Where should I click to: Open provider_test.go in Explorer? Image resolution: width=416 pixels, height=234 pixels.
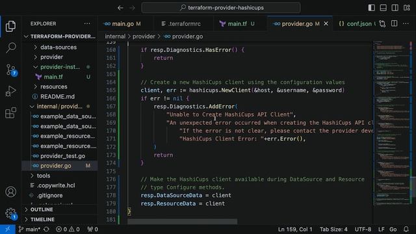click(x=60, y=156)
